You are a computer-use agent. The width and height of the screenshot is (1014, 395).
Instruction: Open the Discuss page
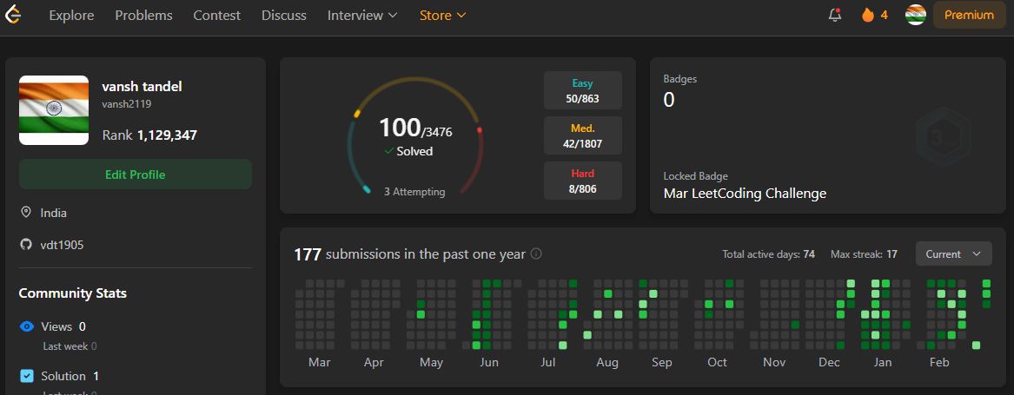[284, 16]
